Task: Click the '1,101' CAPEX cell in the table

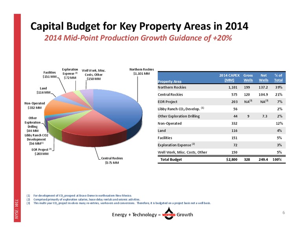Action: coord(233,87)
